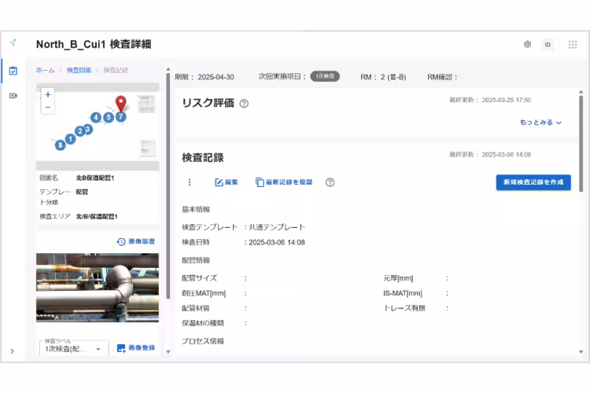Click the ID account badge
This screenshot has height=393, width=590.
coord(548,44)
